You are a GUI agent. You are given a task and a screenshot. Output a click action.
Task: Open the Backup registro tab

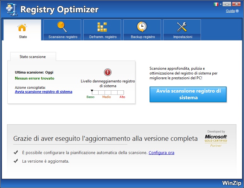pyautogui.click(x=142, y=30)
